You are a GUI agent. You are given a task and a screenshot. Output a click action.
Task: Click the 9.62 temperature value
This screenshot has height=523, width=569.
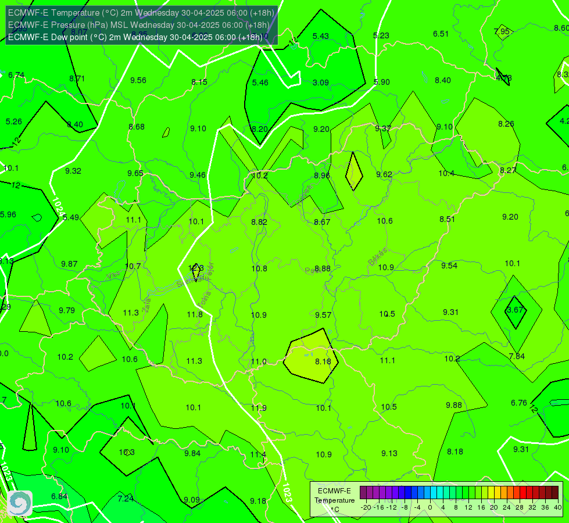pos(384,174)
